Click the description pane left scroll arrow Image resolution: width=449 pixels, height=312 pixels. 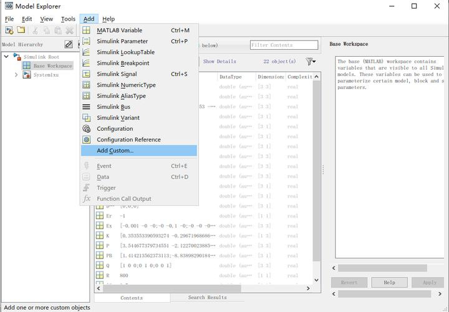click(x=334, y=268)
